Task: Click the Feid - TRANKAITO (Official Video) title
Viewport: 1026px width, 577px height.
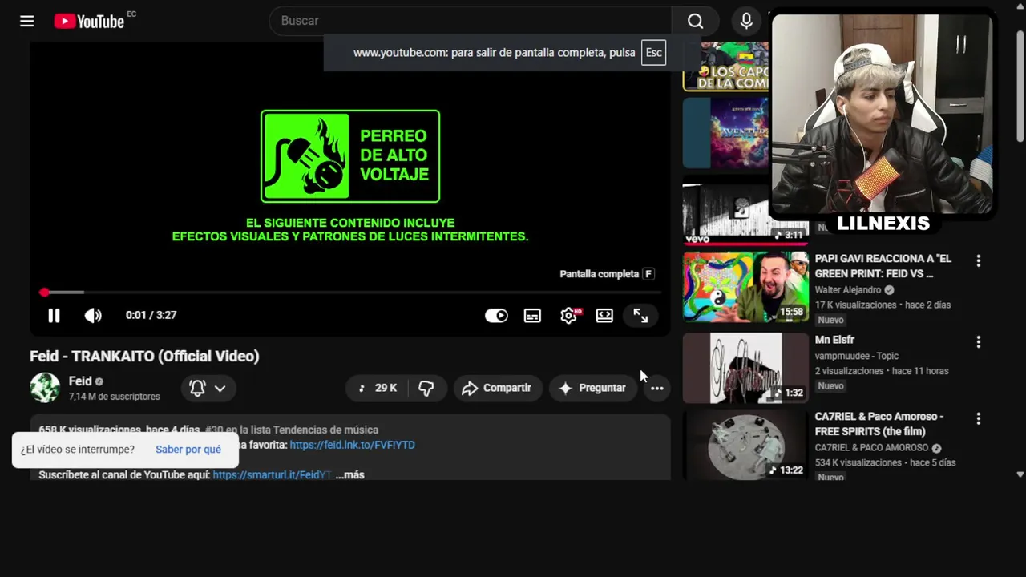Action: (144, 357)
